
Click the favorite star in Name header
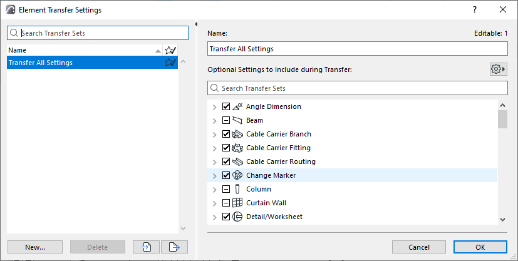click(x=170, y=50)
